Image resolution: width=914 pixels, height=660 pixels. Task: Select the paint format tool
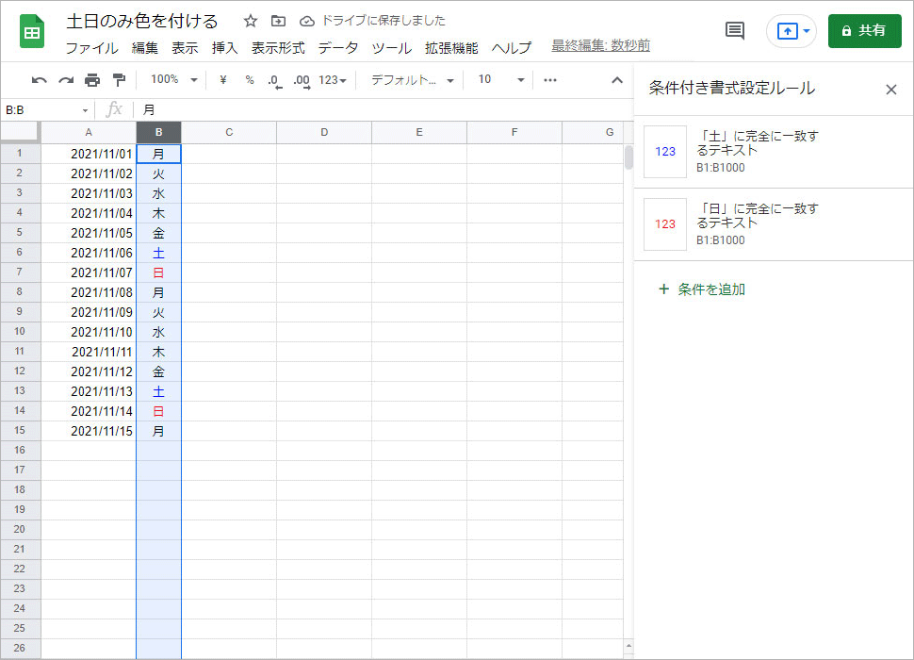[119, 80]
